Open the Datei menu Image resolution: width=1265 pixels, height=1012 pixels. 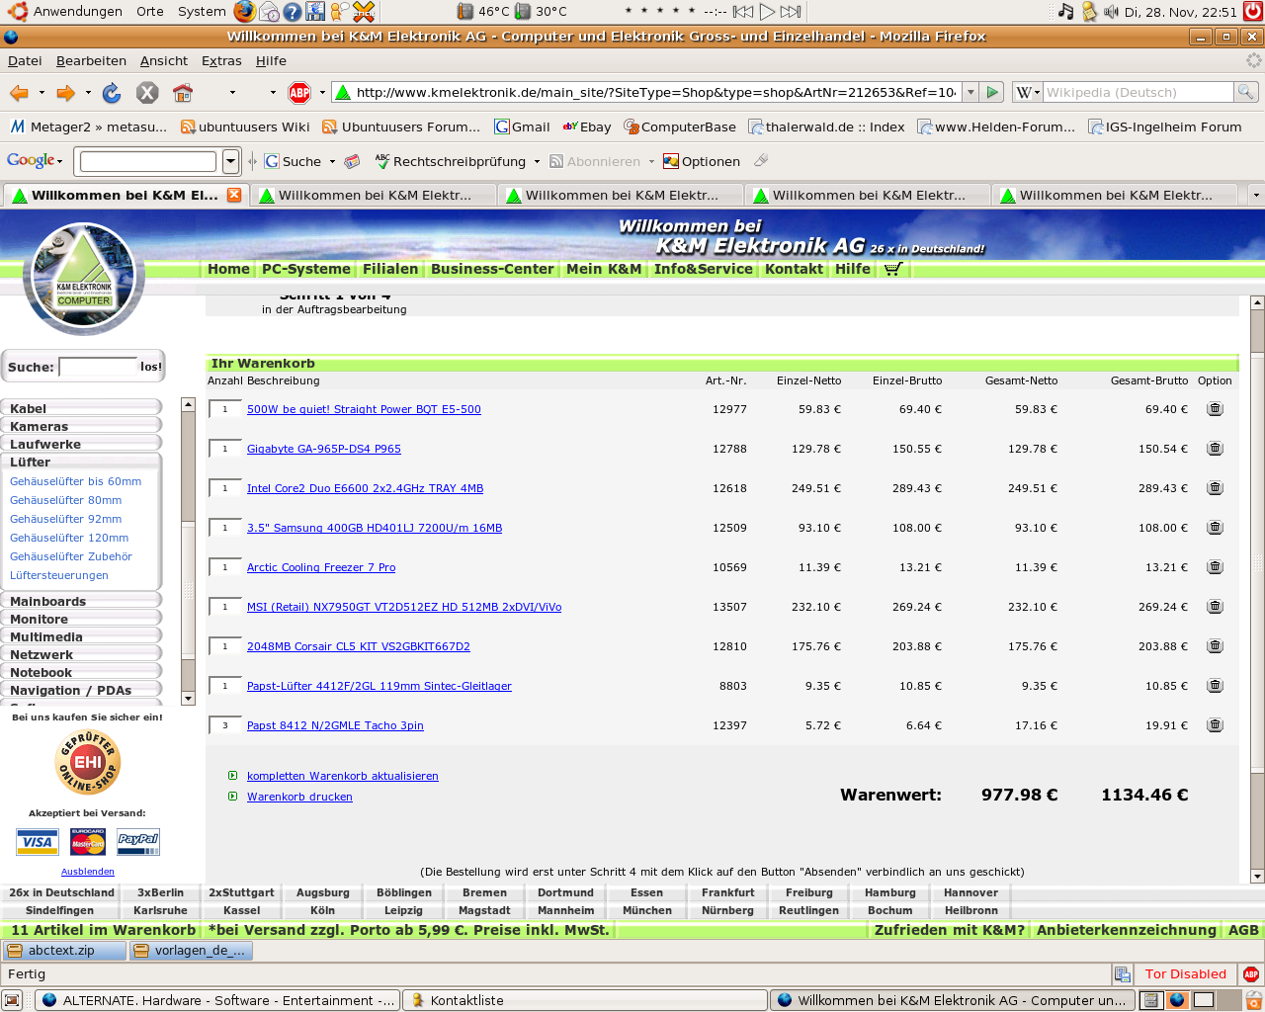25,60
